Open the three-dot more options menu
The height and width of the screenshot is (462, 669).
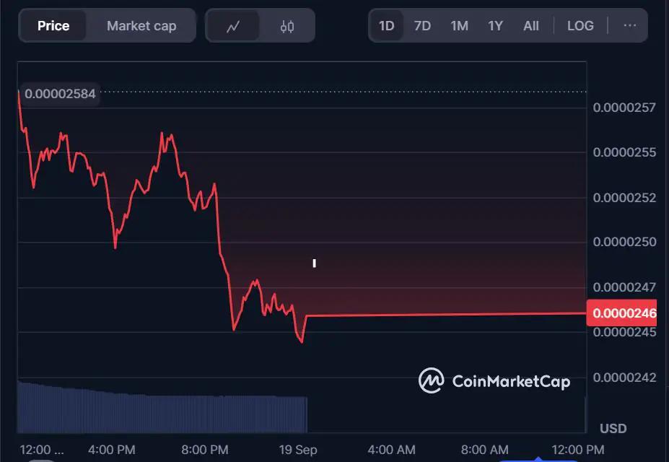629,25
